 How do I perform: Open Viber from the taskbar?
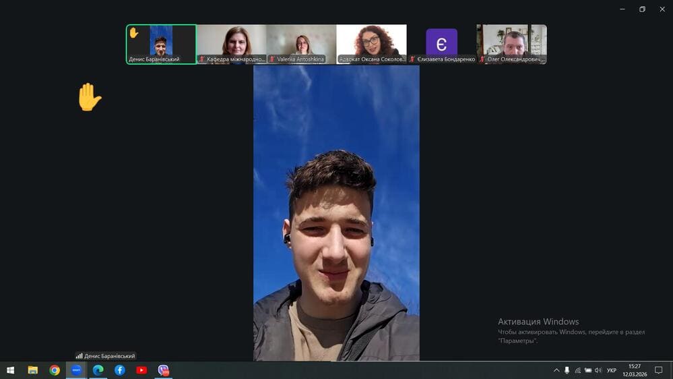(x=163, y=370)
